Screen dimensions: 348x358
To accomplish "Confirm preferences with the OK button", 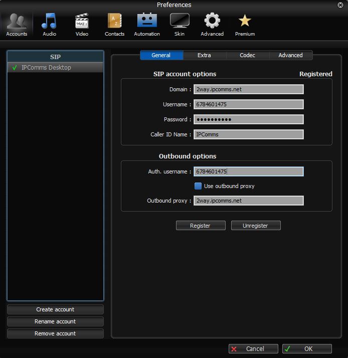I will pos(307,348).
